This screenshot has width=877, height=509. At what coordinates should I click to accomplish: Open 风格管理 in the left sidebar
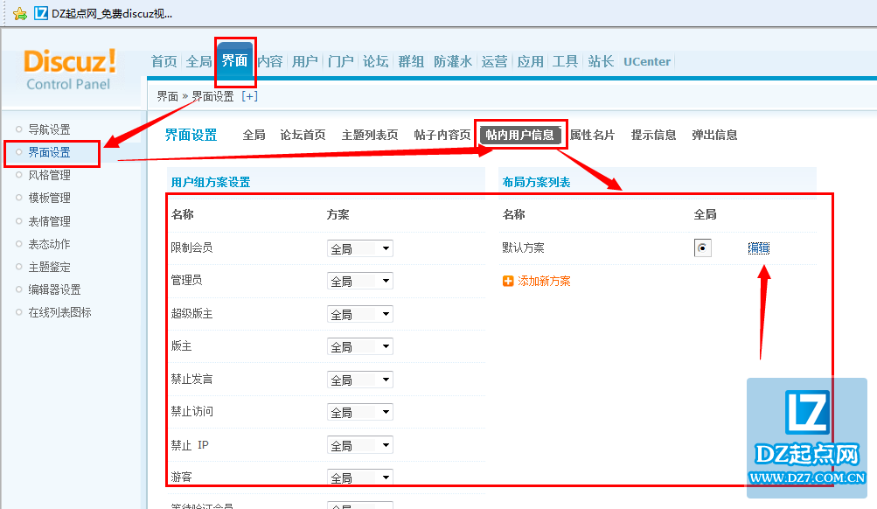click(49, 175)
